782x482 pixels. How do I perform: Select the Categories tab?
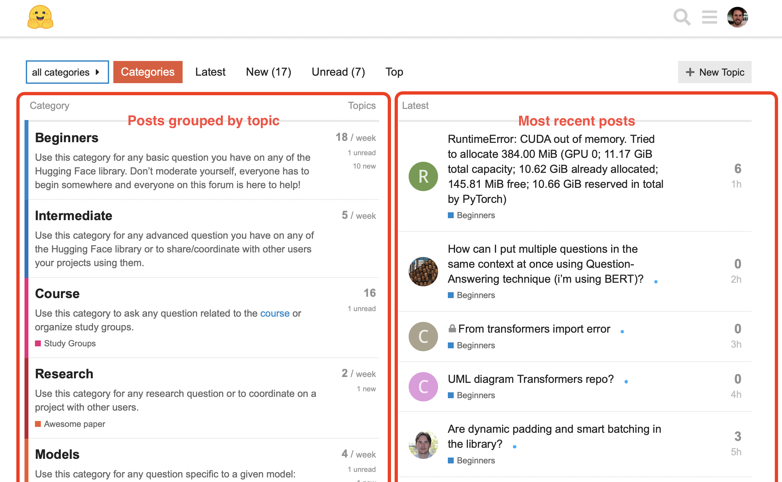148,71
